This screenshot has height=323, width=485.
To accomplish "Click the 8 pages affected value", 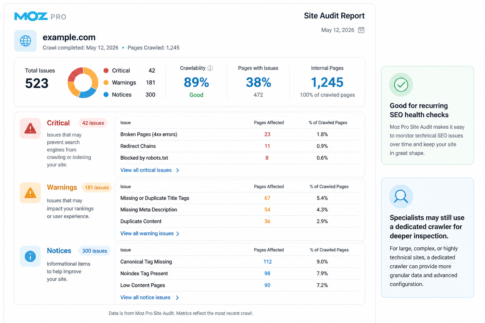I will [267, 158].
